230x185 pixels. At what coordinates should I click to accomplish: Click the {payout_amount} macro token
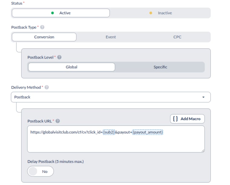[x=148, y=132]
